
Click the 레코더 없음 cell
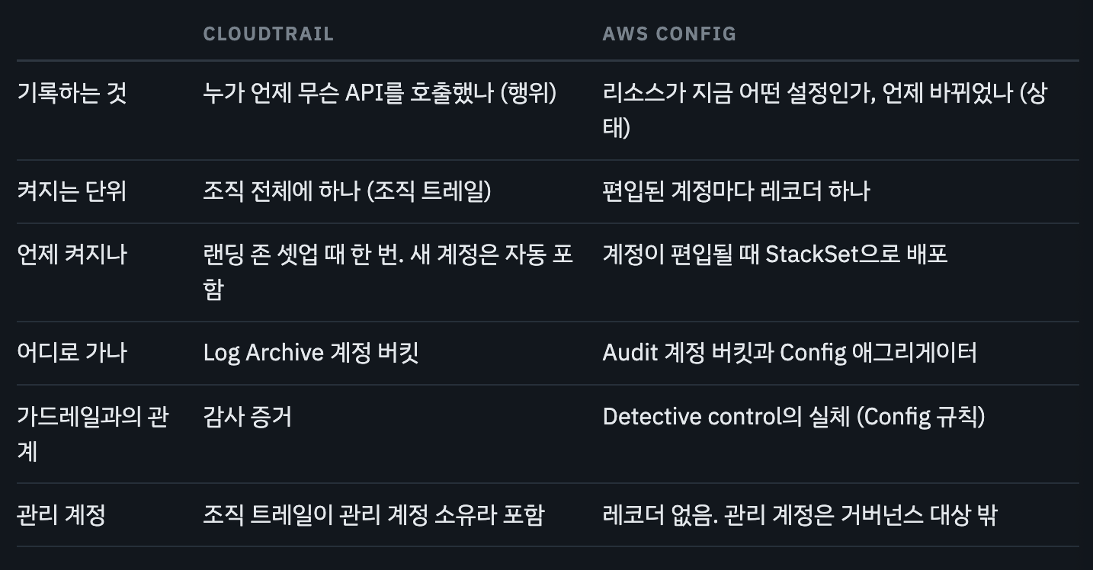point(800,515)
